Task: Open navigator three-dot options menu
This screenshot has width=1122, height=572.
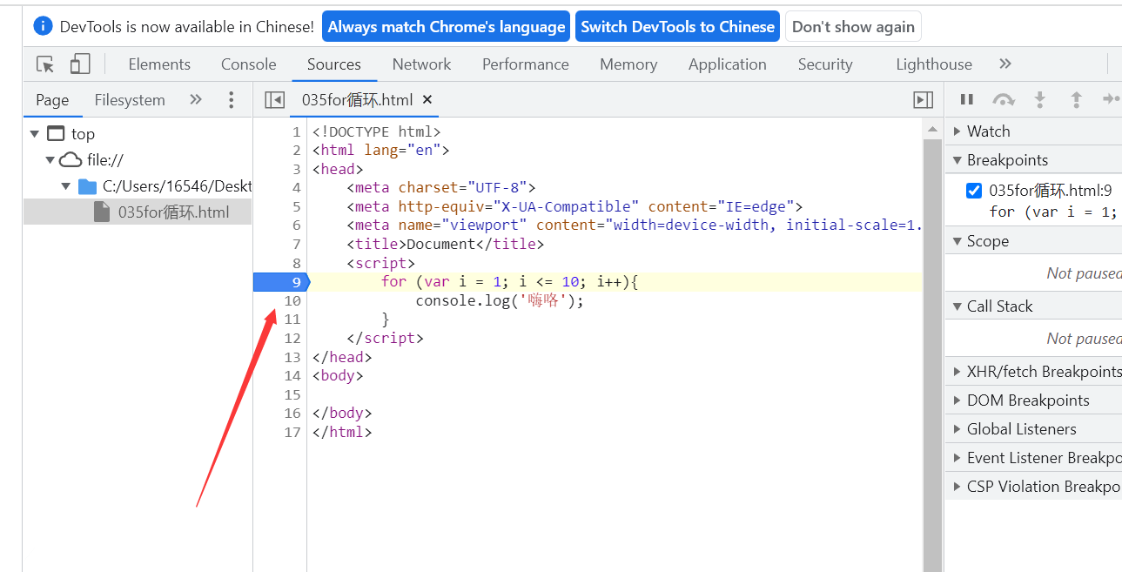Action: [231, 100]
